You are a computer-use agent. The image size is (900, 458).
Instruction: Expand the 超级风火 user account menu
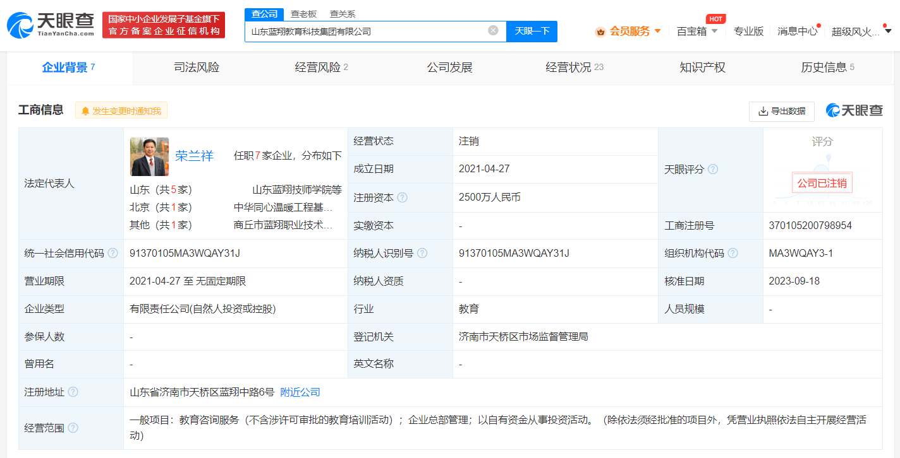861,32
